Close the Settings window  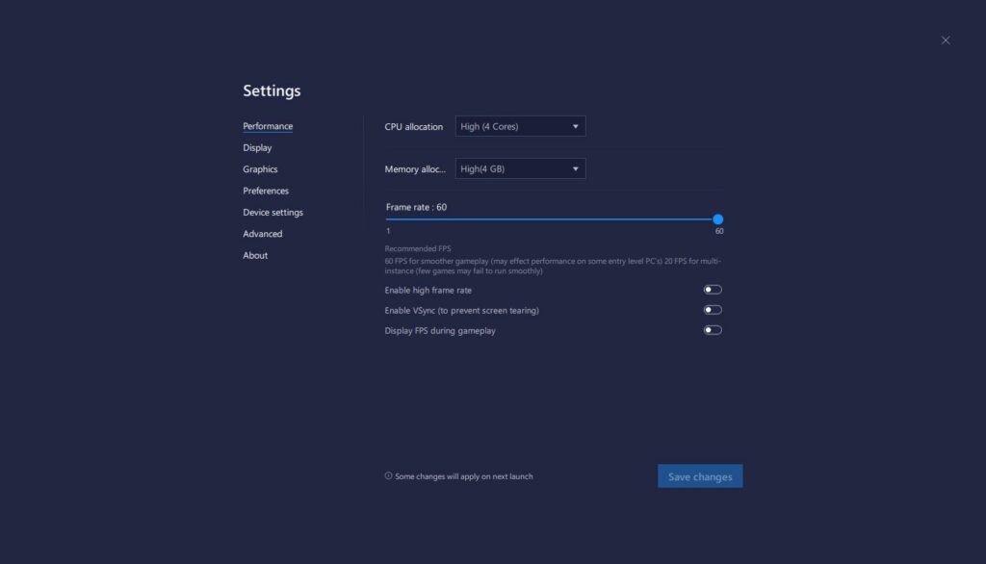tap(945, 39)
